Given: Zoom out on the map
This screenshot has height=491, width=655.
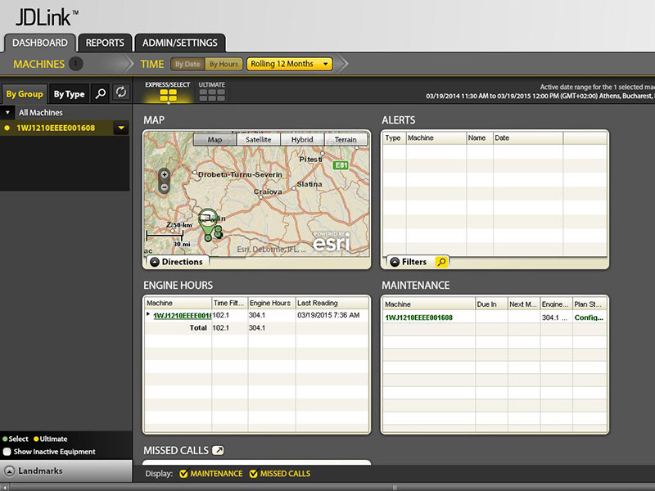Looking at the screenshot, I should [165, 187].
